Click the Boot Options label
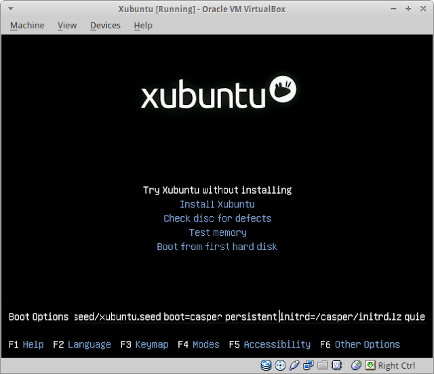This screenshot has height=374, width=434. [x=39, y=316]
